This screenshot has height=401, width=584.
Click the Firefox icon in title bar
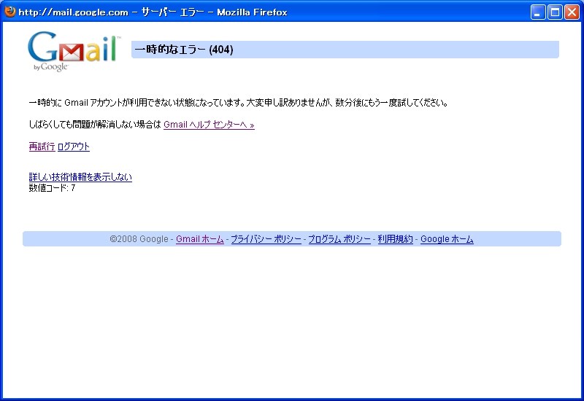(x=10, y=12)
